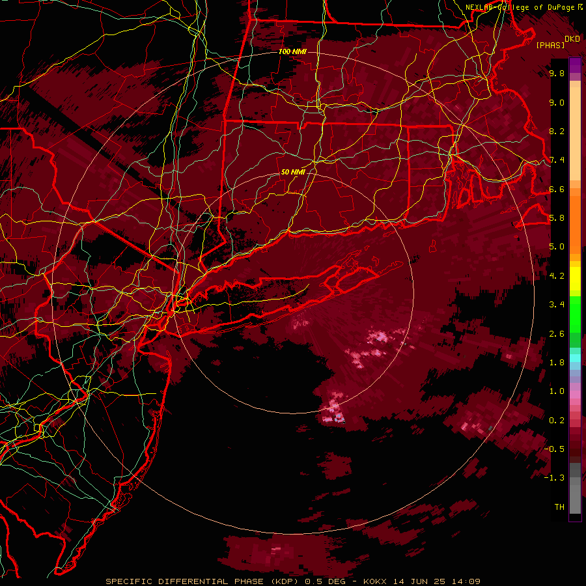Screen dimensions: 586x586
Task: Click the DKD product label
Action: pyautogui.click(x=572, y=39)
